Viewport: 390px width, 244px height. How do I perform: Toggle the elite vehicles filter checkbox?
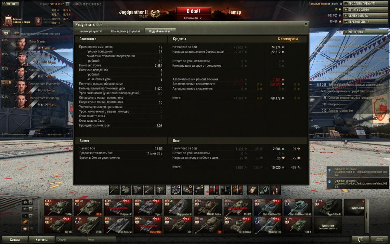pyautogui.click(x=32, y=222)
